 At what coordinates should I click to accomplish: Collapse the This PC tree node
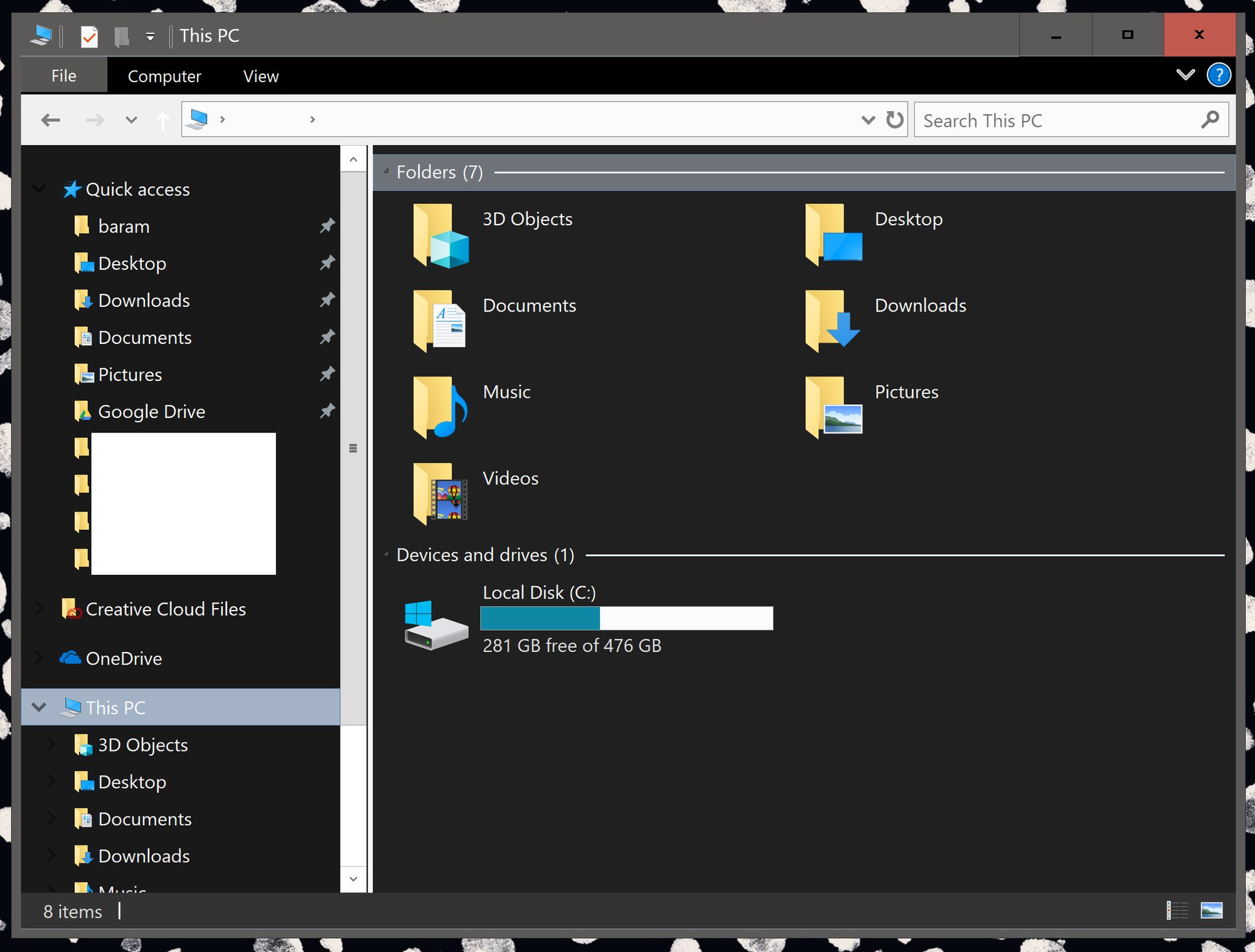click(39, 707)
